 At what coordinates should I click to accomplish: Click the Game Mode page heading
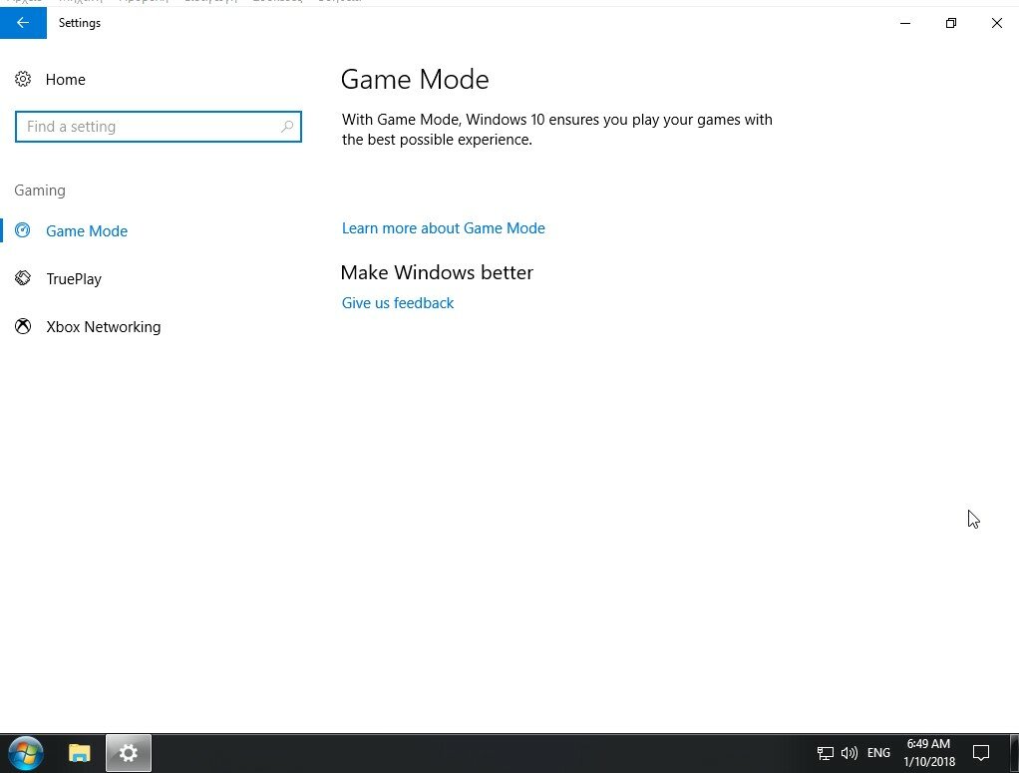[x=415, y=80]
